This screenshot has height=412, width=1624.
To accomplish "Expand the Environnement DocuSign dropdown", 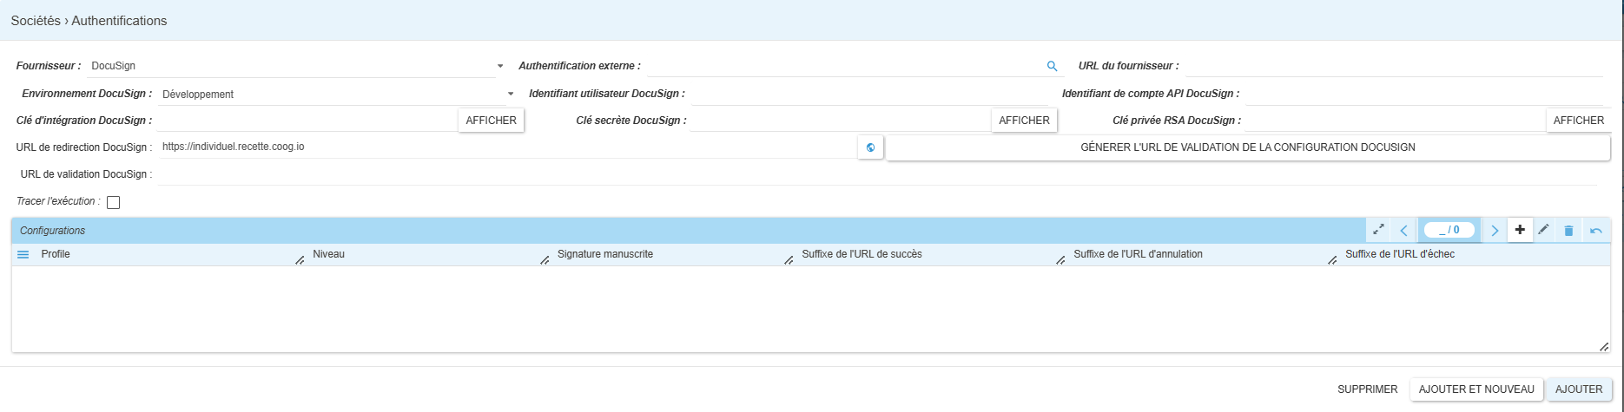I will [511, 94].
